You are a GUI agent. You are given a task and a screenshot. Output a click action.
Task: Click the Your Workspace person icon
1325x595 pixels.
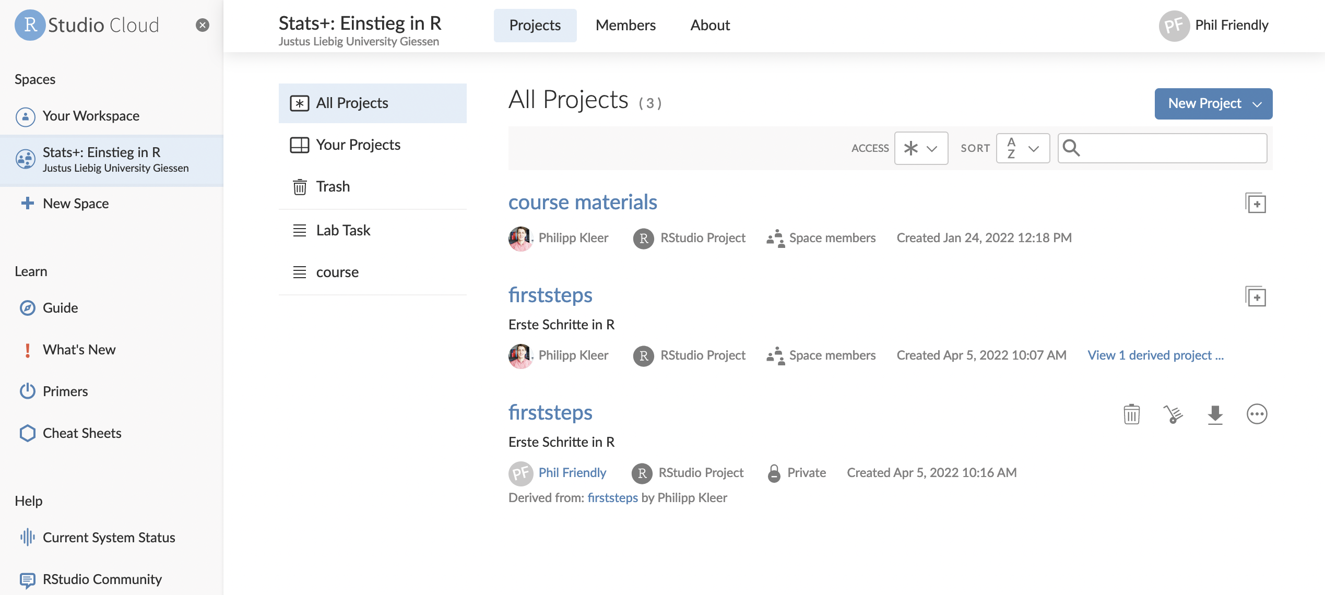26,116
